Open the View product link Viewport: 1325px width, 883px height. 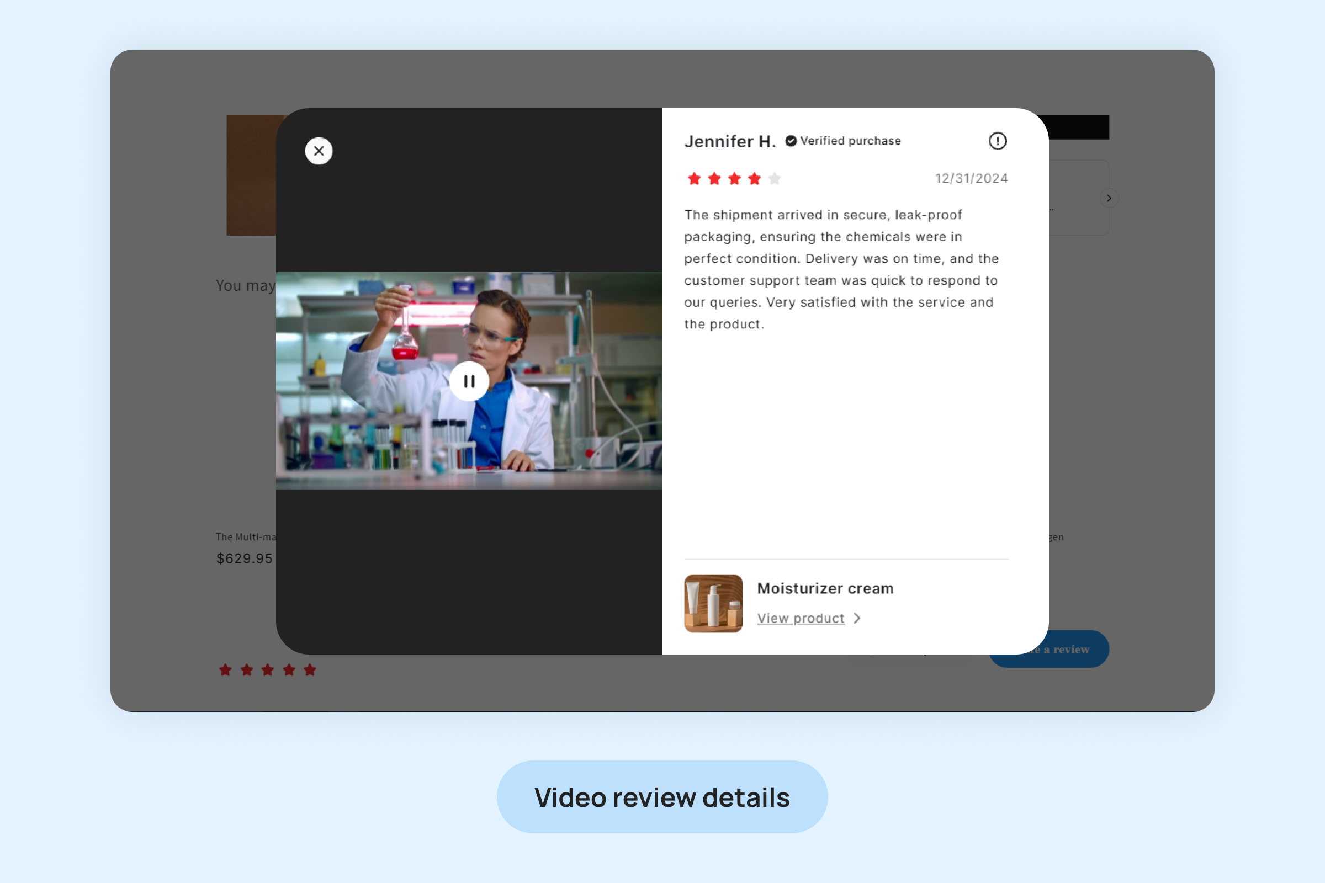click(801, 618)
